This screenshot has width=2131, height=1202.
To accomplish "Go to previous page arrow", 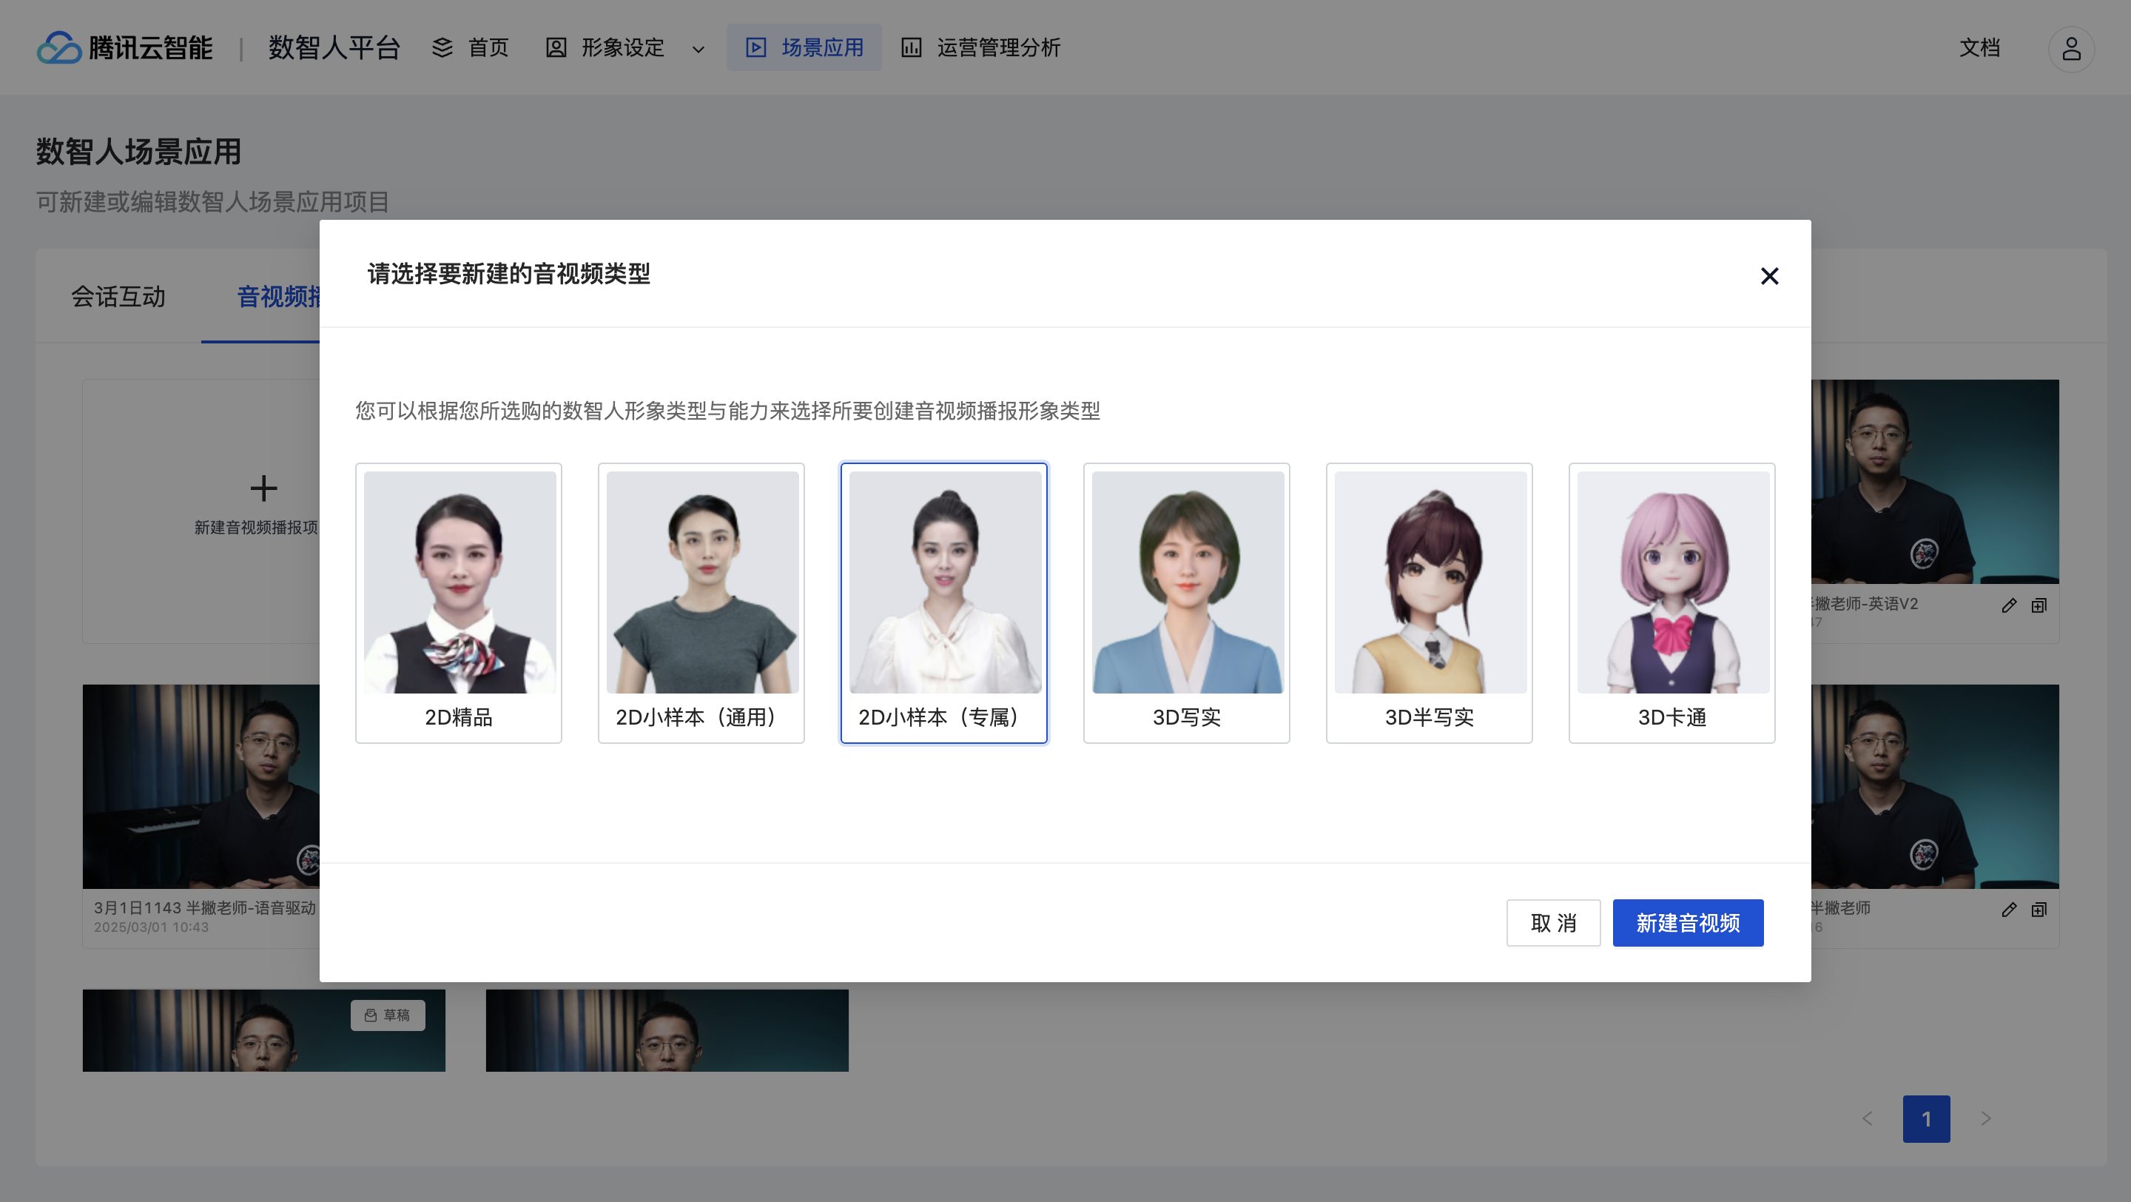I will point(1867,1118).
